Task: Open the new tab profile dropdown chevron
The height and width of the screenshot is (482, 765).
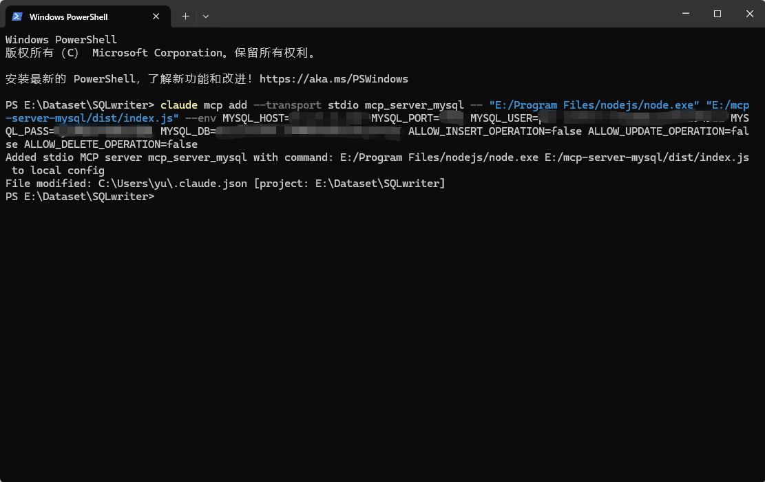Action: (x=205, y=16)
